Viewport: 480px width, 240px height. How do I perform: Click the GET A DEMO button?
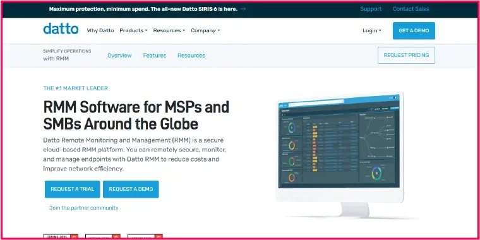point(414,30)
